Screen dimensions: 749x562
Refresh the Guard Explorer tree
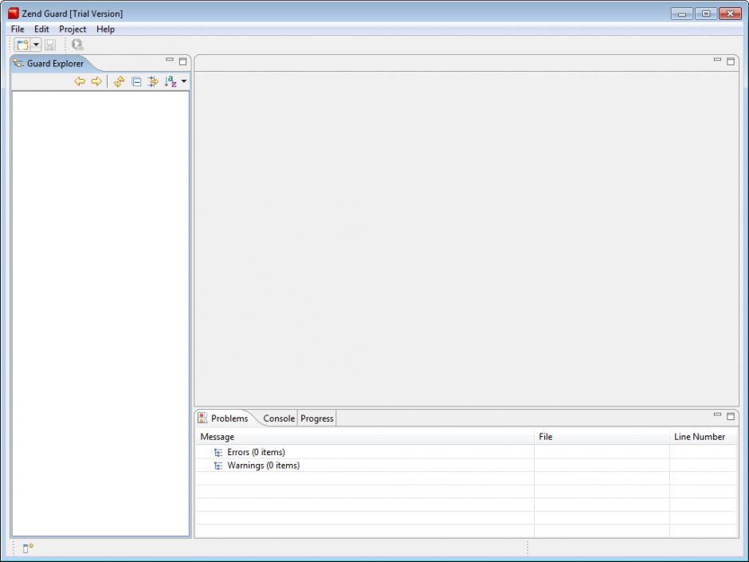pyautogui.click(x=119, y=82)
